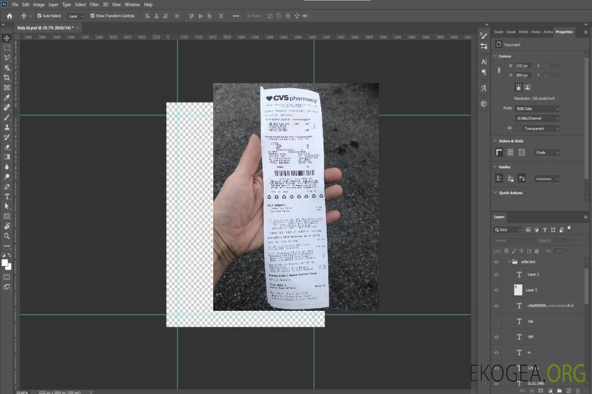Screen dimensions: 592x394
Task: Select the Lasso tool
Action: coord(7,57)
